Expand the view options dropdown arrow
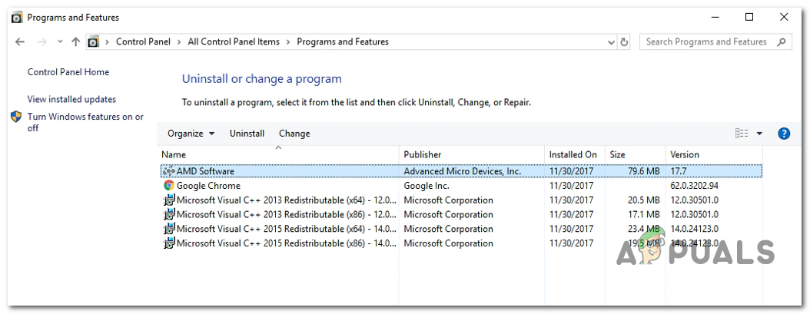This screenshot has width=810, height=314. point(759,134)
